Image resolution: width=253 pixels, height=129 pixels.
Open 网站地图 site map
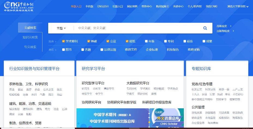[x=132, y=7]
